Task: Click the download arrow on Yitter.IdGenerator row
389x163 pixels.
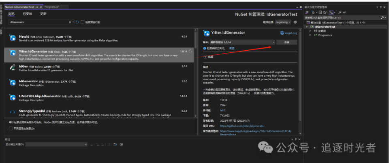Action: [190, 51]
